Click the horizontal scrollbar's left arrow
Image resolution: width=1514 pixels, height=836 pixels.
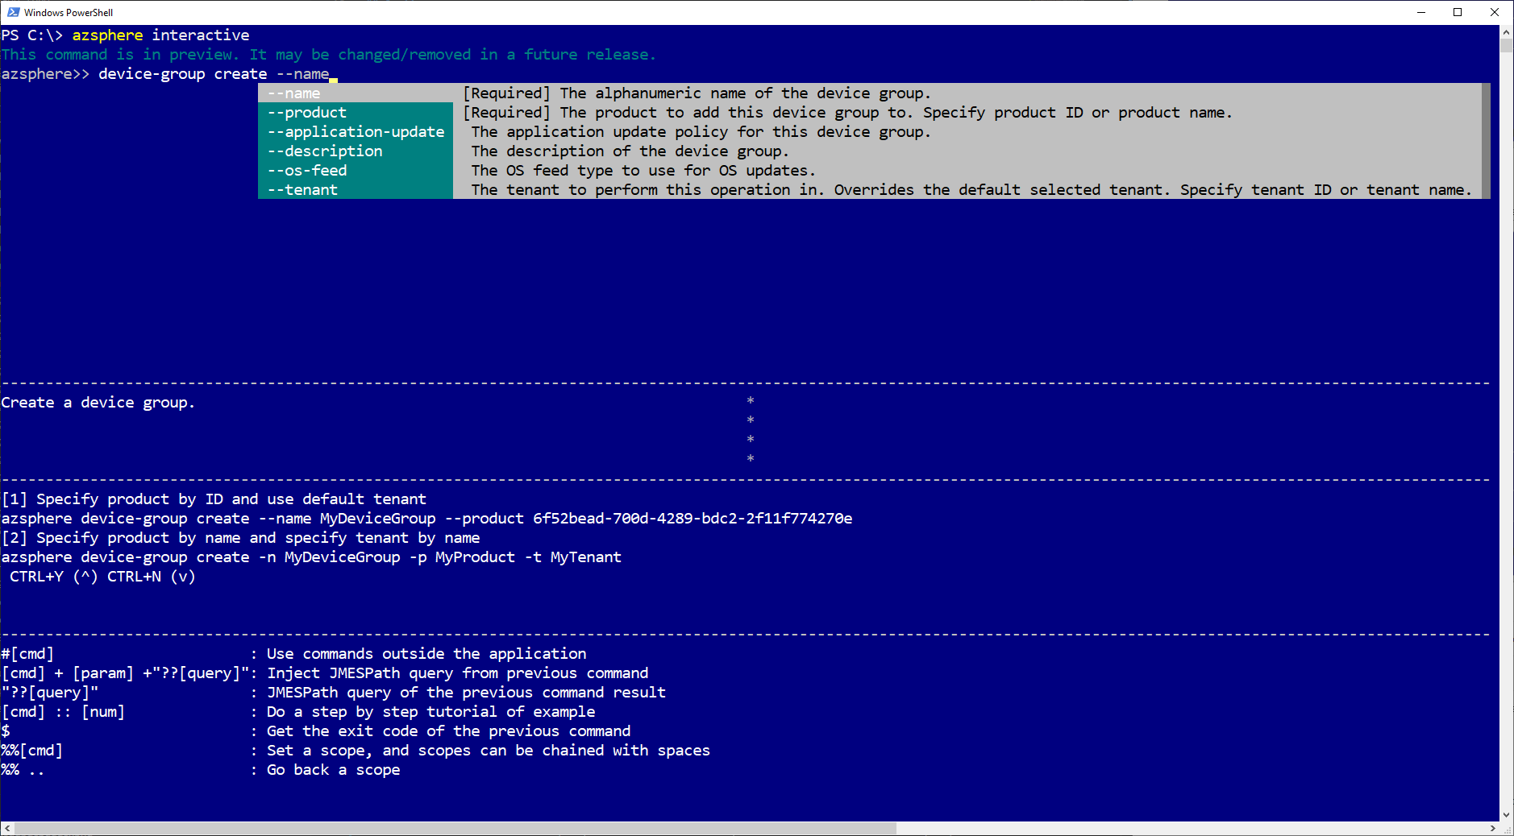coord(6,829)
